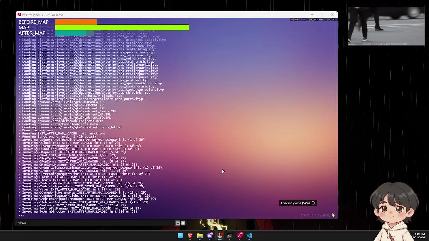Click the GPU 43% readout
This screenshot has width=429, height=241.
point(331,20)
